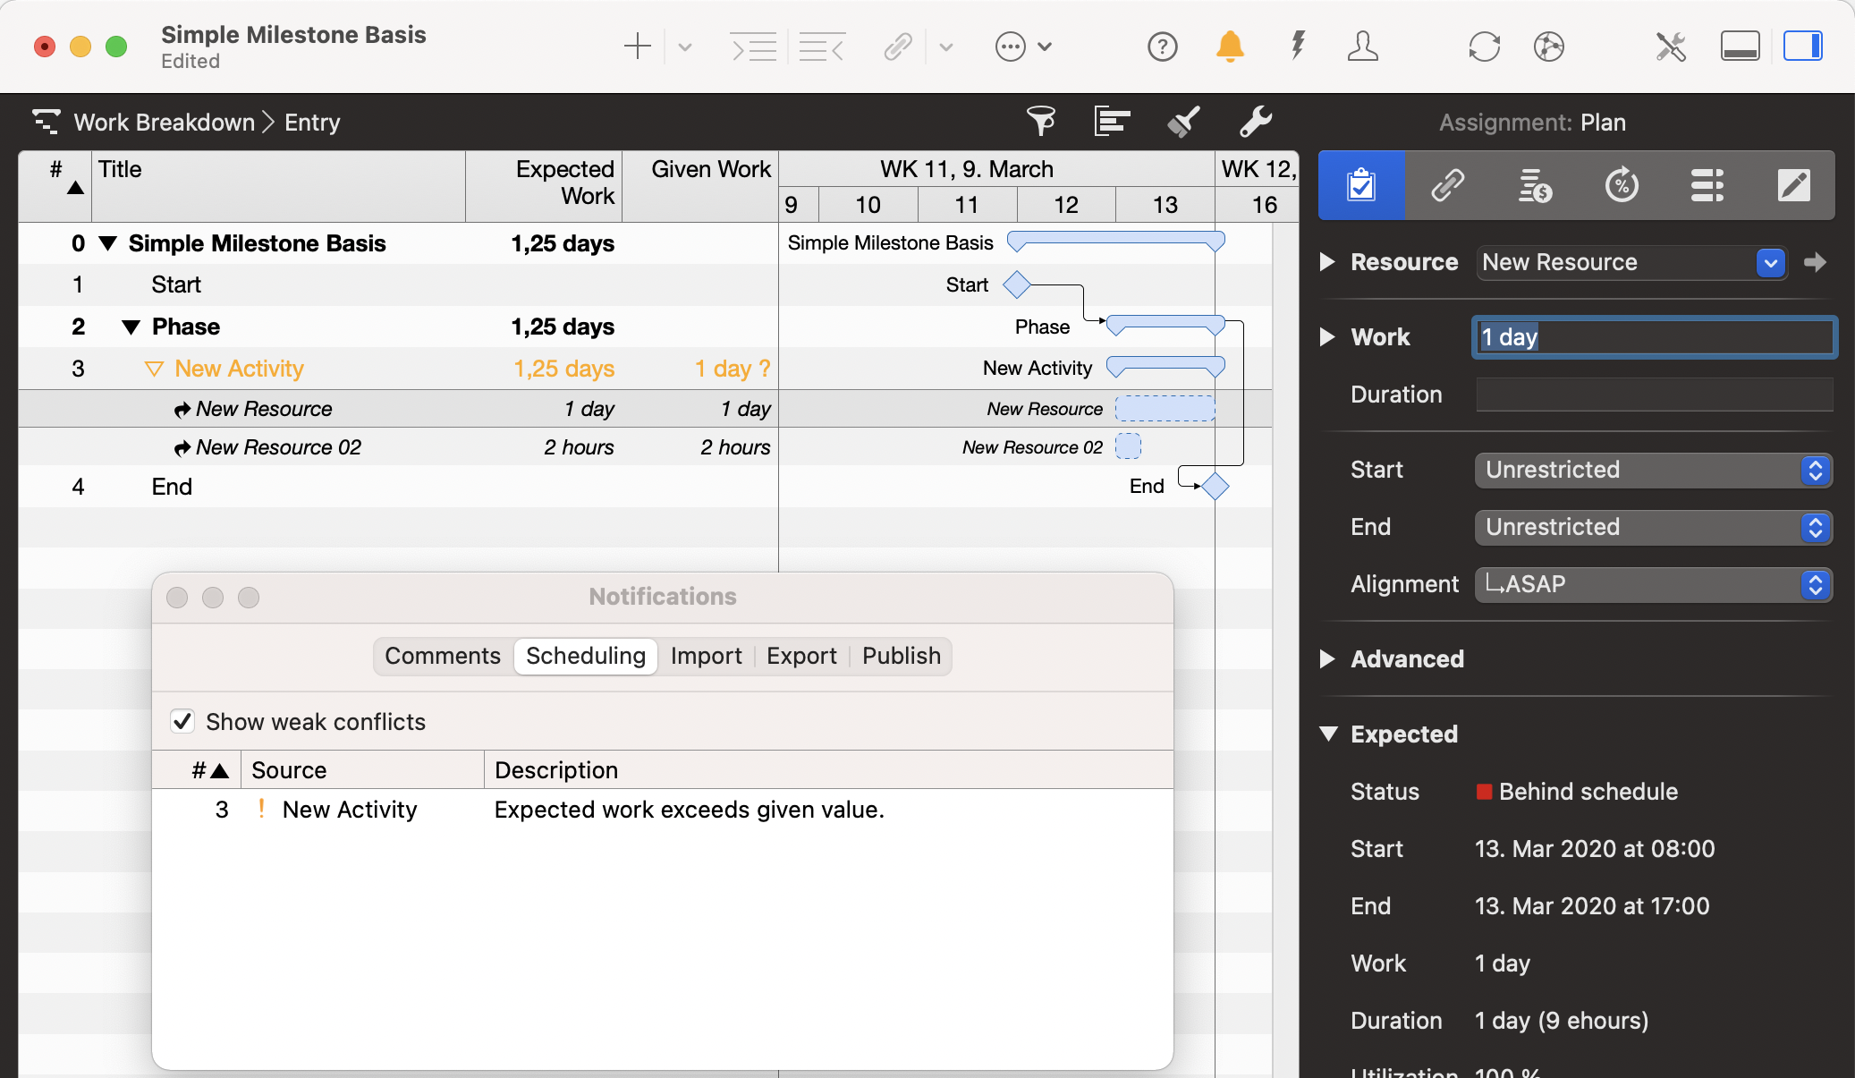Click the lightning bolt icon
The image size is (1855, 1078).
pos(1297,47)
